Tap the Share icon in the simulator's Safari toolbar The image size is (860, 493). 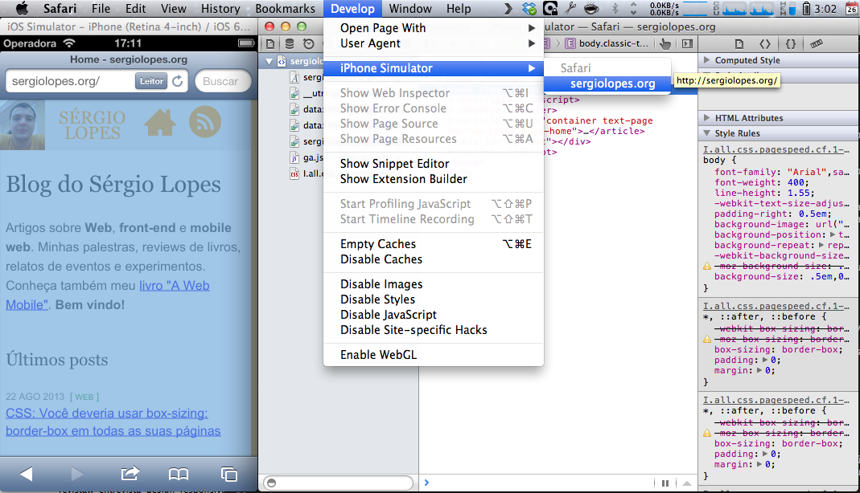(130, 474)
